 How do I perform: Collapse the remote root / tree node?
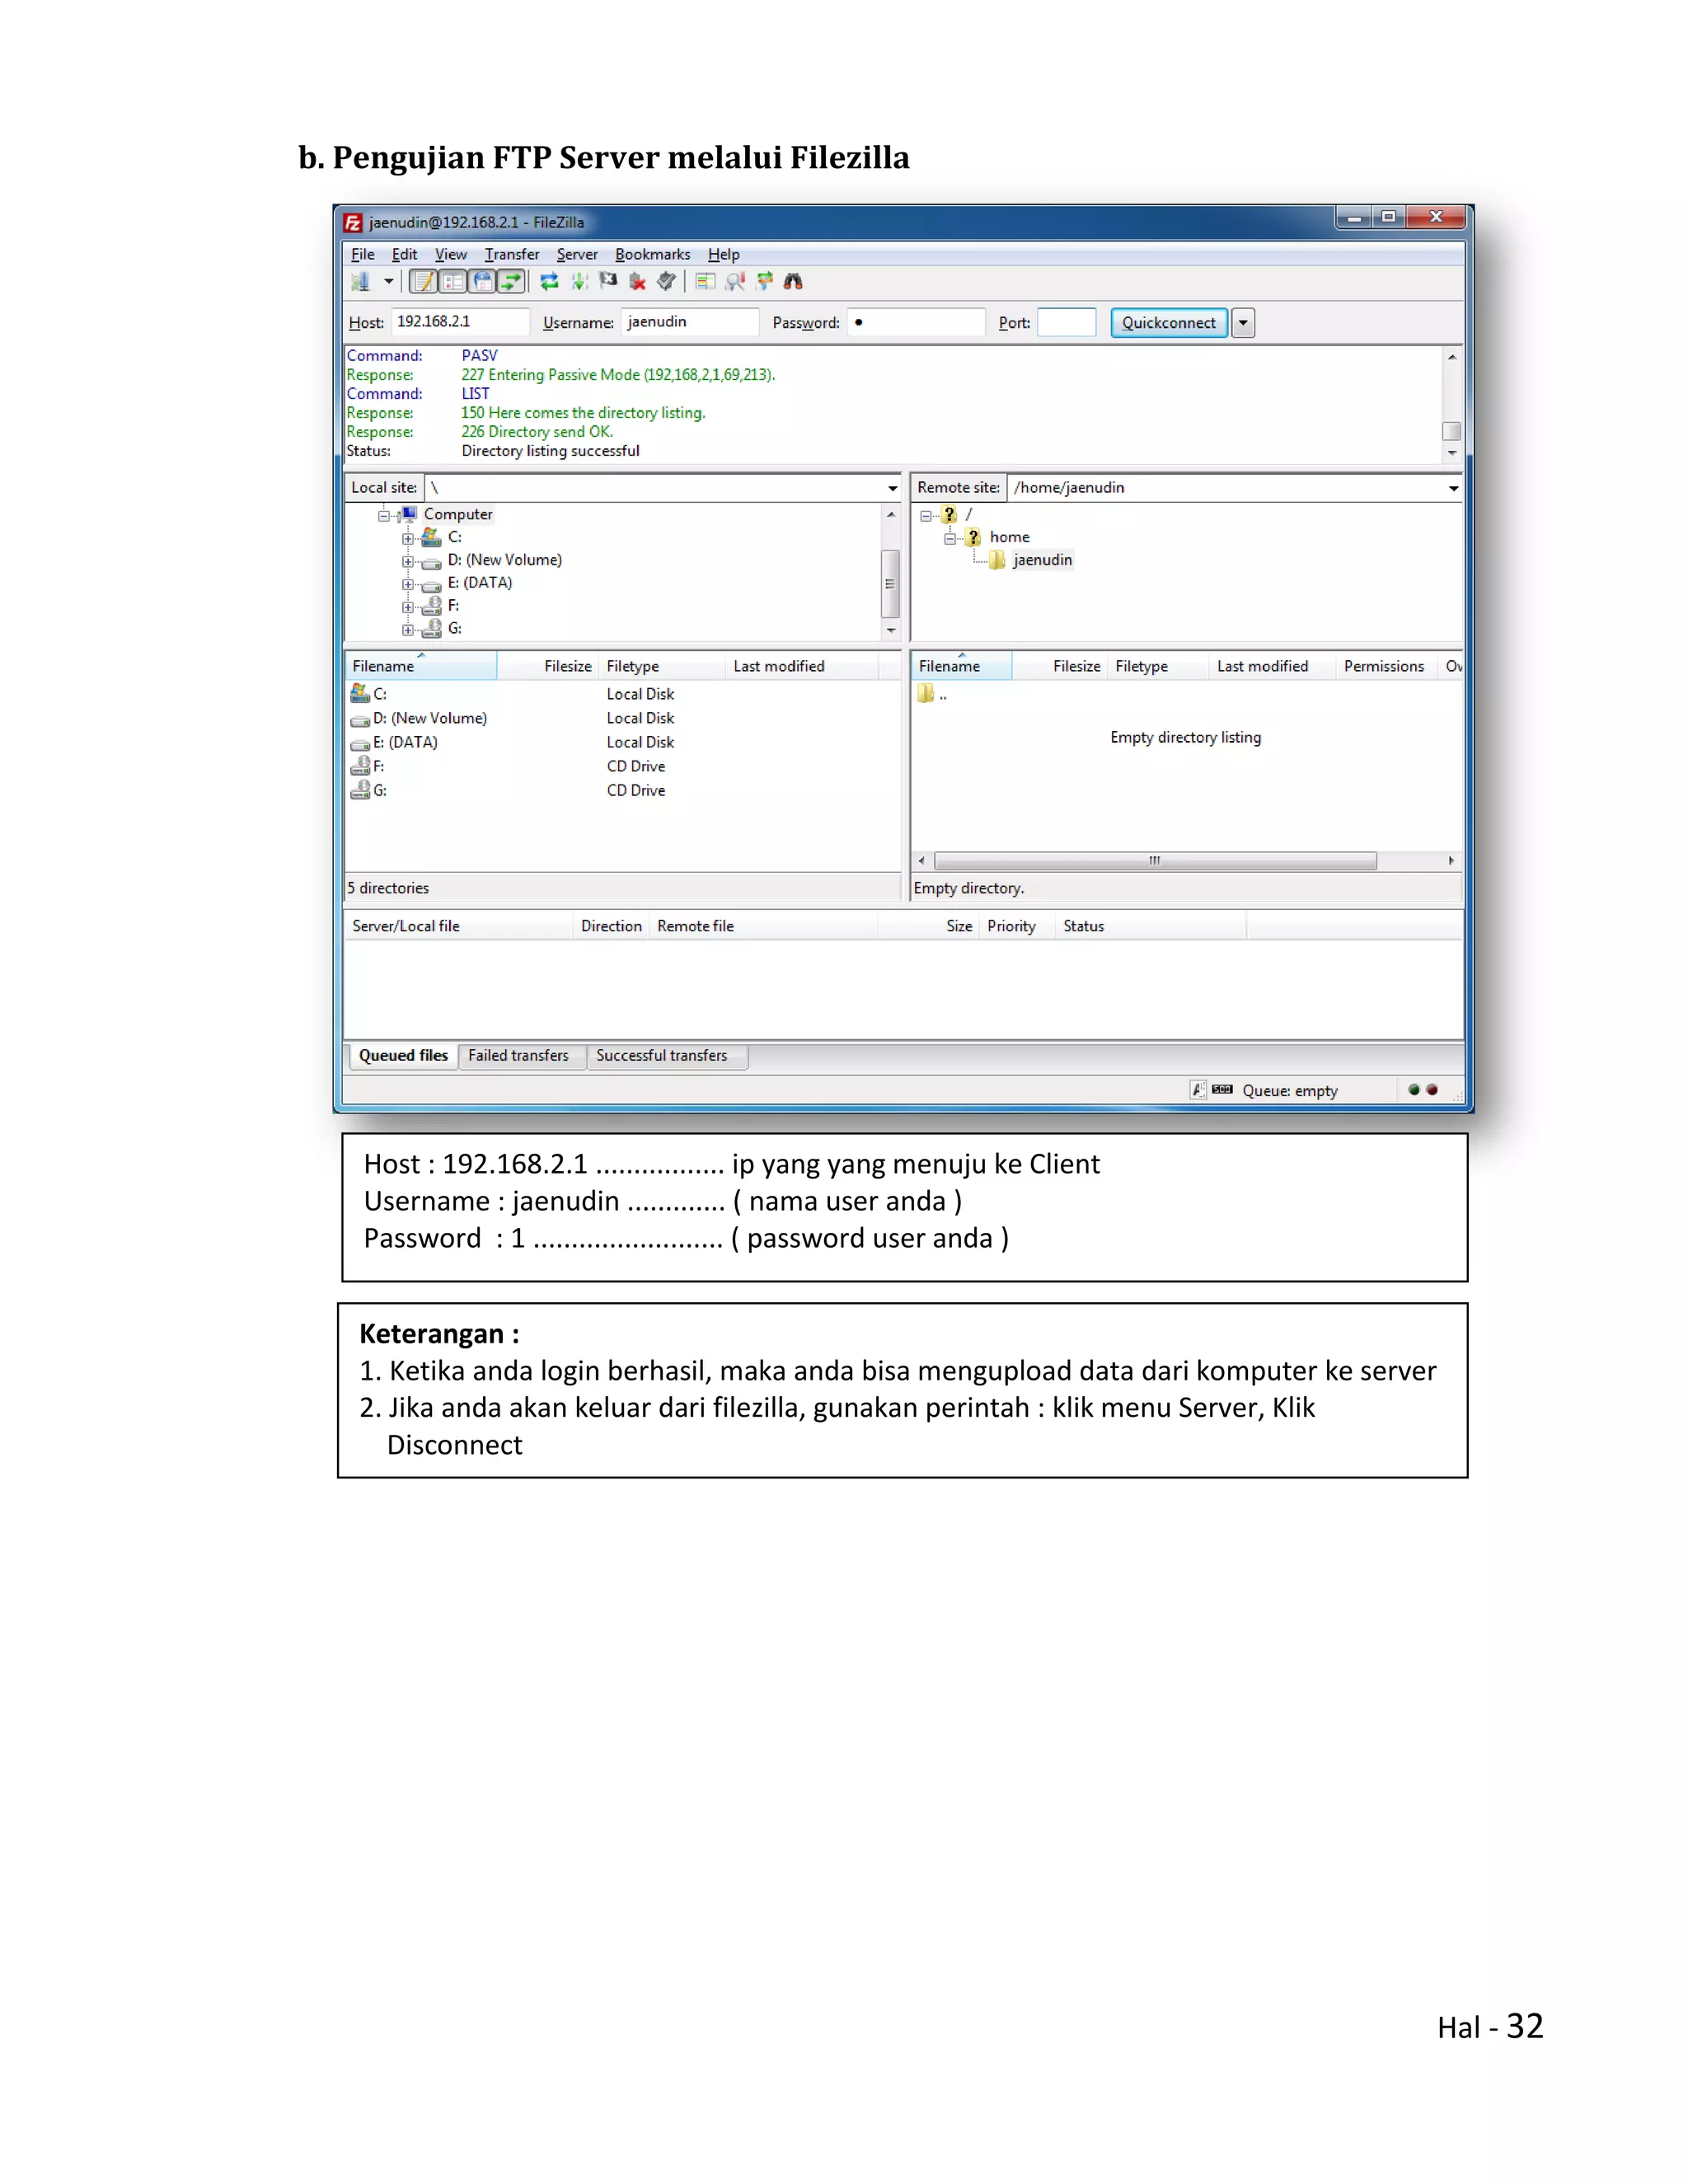click(x=926, y=516)
